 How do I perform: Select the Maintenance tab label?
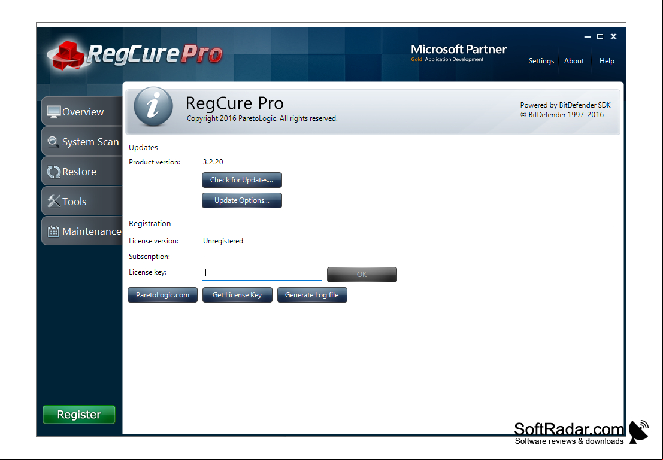(92, 231)
